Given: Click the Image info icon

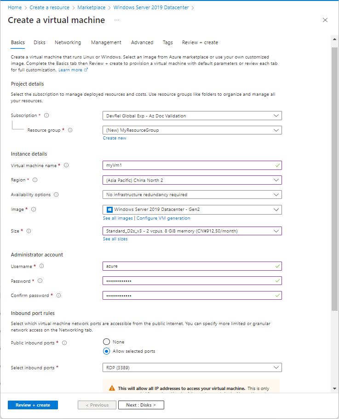Looking at the screenshot, I should (x=34, y=209).
